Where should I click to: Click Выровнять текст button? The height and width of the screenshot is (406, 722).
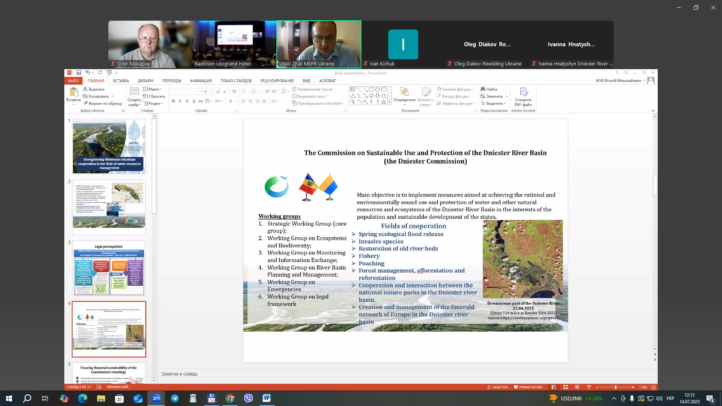point(310,96)
